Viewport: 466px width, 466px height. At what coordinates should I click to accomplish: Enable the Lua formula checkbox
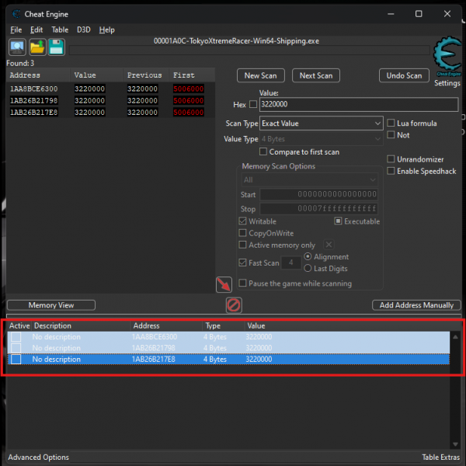click(x=391, y=123)
